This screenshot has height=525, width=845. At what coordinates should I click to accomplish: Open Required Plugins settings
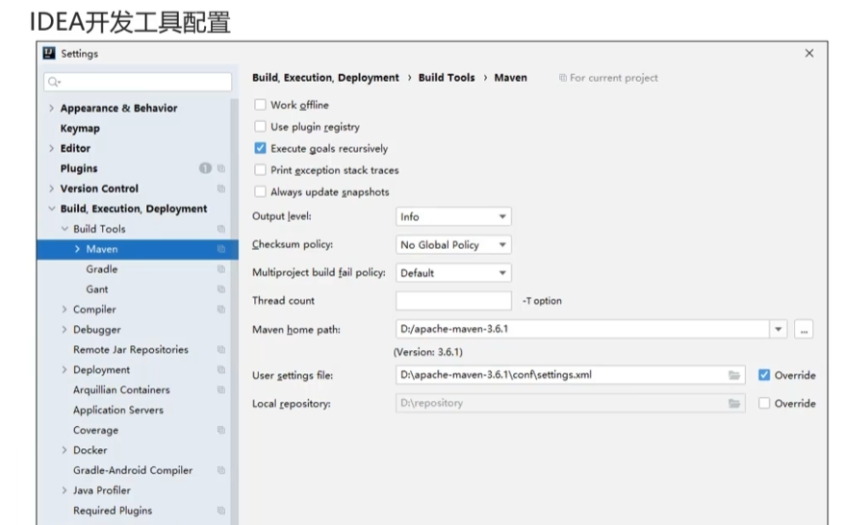click(x=113, y=510)
